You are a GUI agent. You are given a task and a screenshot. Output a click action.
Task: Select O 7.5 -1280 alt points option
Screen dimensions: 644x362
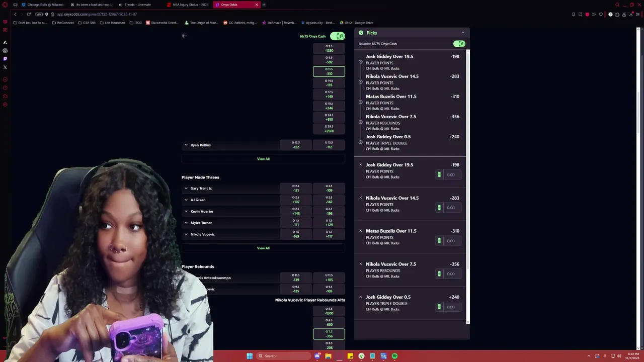[x=329, y=48]
